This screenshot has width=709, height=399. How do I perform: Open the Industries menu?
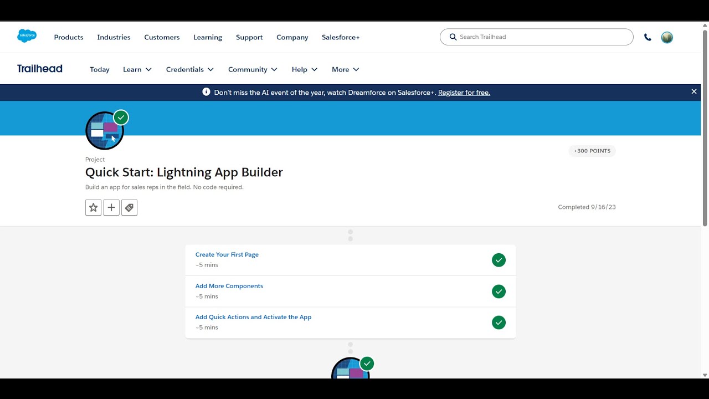114,37
